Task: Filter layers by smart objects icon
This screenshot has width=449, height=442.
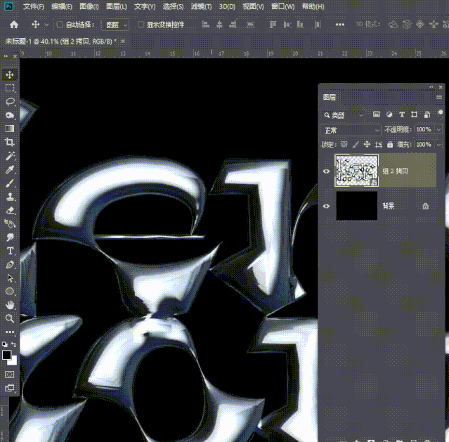Action: [427, 115]
